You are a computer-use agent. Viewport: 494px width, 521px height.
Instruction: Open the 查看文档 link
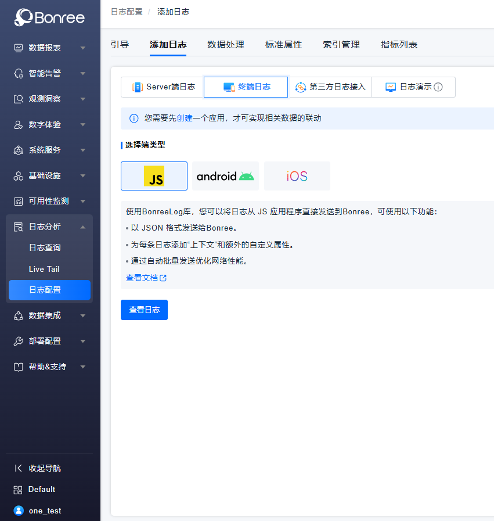pyautogui.click(x=146, y=278)
